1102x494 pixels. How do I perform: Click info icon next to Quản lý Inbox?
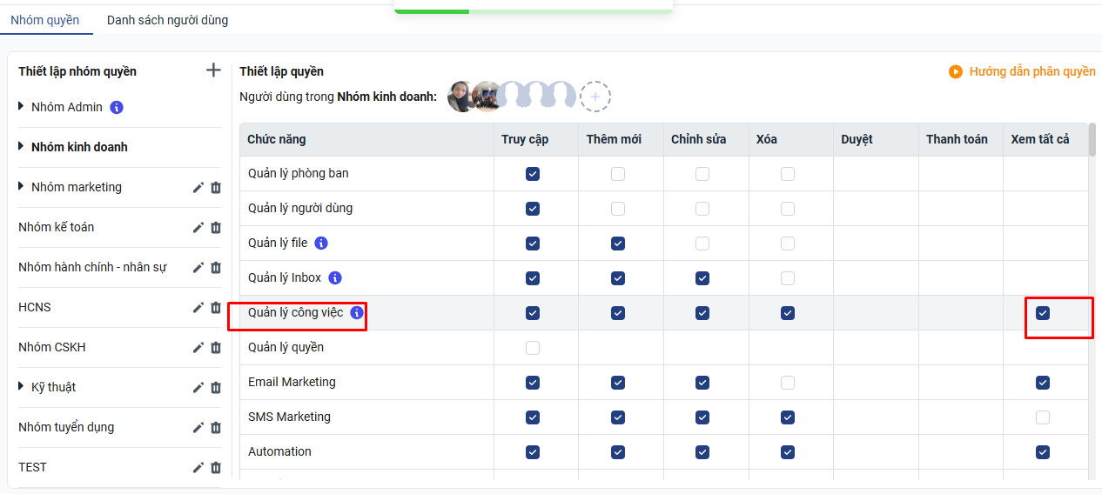pyautogui.click(x=335, y=278)
